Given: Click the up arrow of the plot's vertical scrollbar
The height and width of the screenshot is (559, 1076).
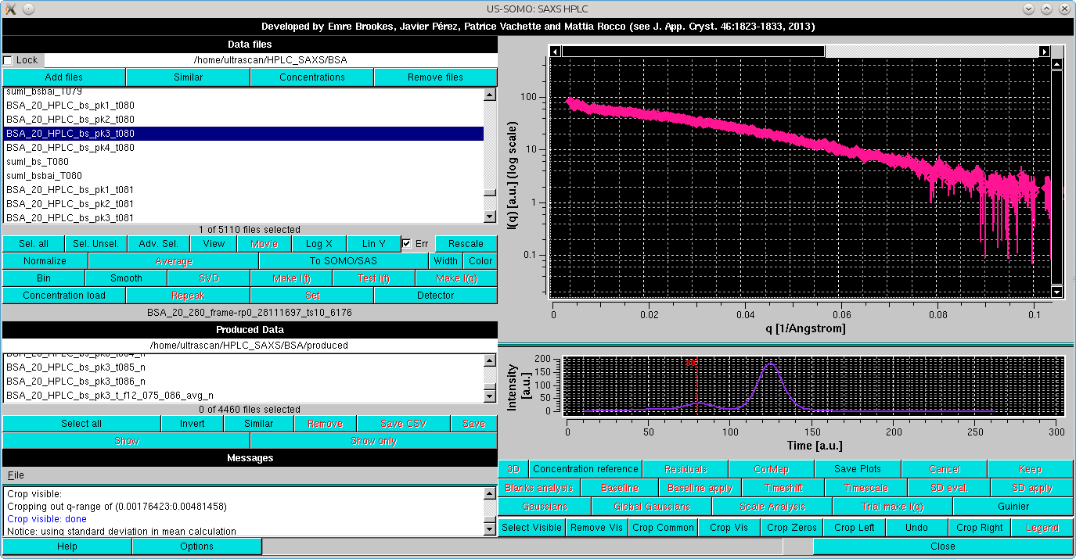Looking at the screenshot, I should [1057, 65].
